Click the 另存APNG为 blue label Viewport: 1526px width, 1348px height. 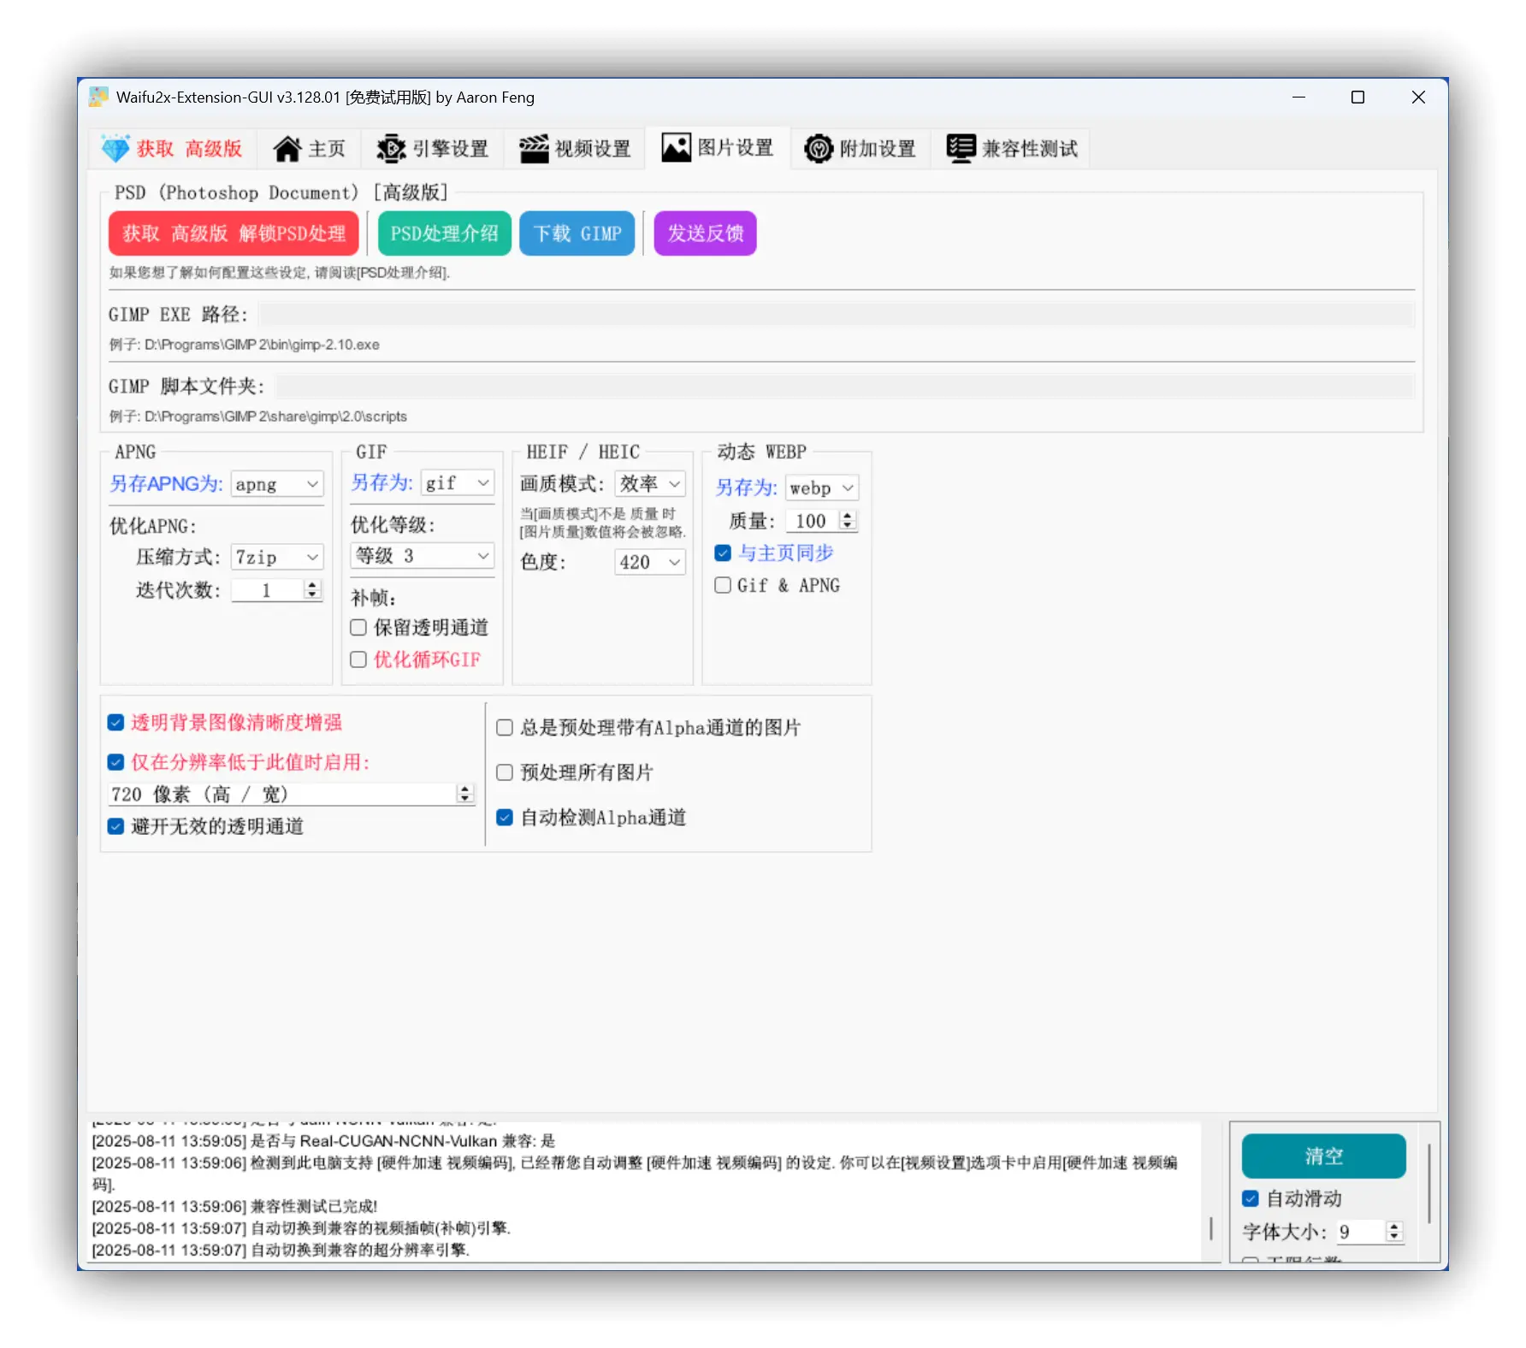(166, 484)
